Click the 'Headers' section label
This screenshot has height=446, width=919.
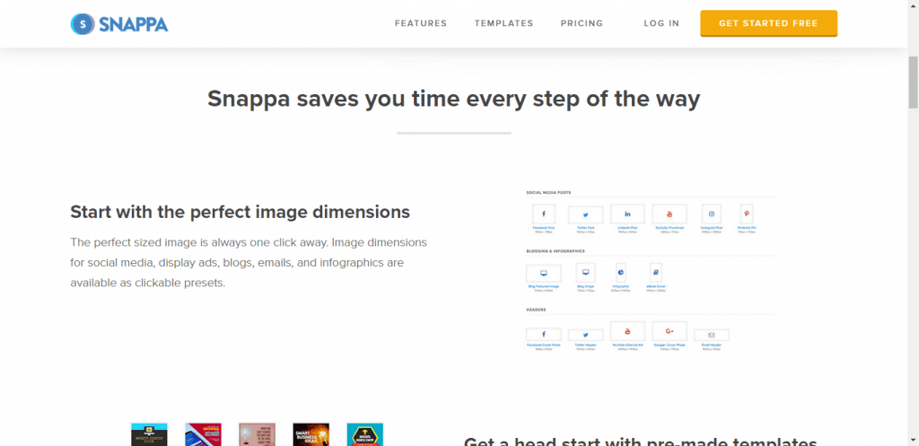536,310
